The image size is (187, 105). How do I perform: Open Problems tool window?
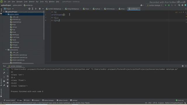[x=36, y=100]
